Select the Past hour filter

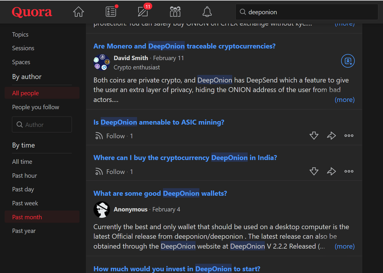[24, 176]
